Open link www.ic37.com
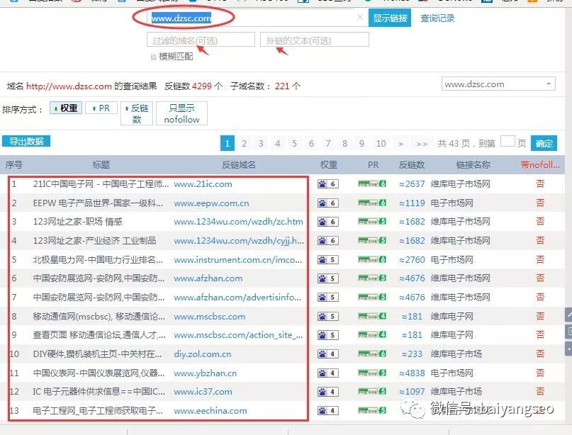 pos(203,392)
